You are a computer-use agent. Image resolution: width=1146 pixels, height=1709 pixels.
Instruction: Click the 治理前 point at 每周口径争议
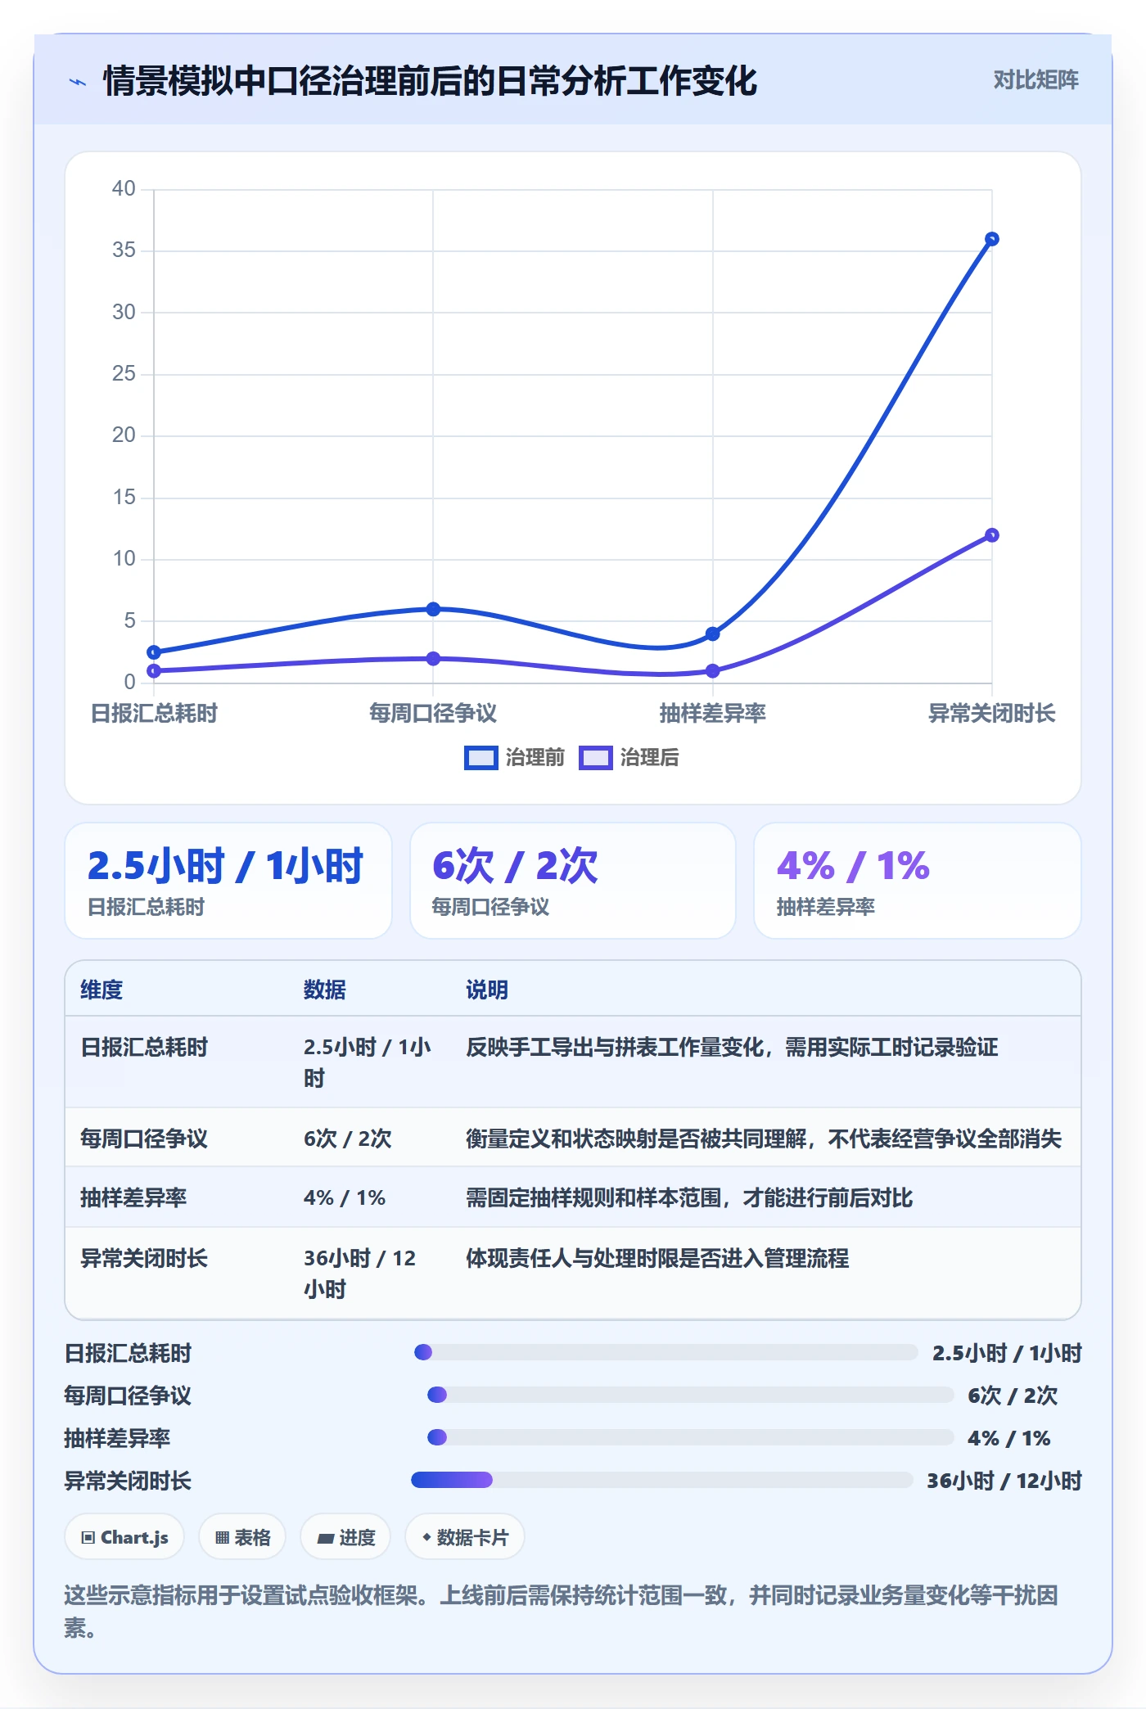[433, 609]
